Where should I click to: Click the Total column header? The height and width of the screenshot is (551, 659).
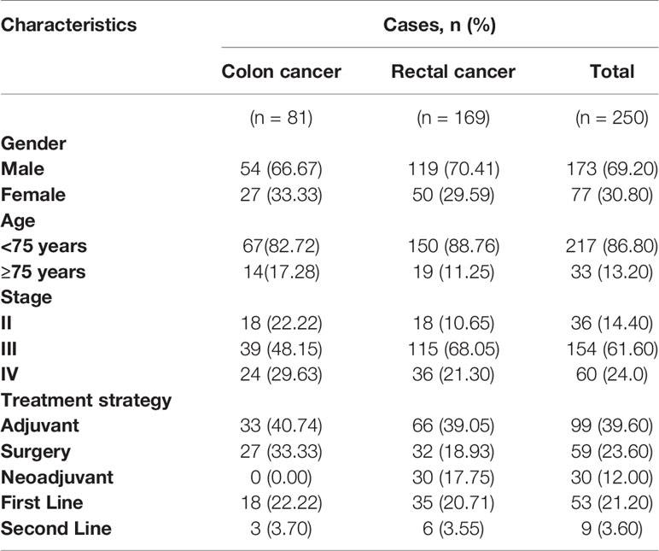(x=612, y=72)
